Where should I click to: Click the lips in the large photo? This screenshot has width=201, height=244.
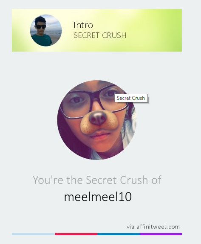coord(99,135)
